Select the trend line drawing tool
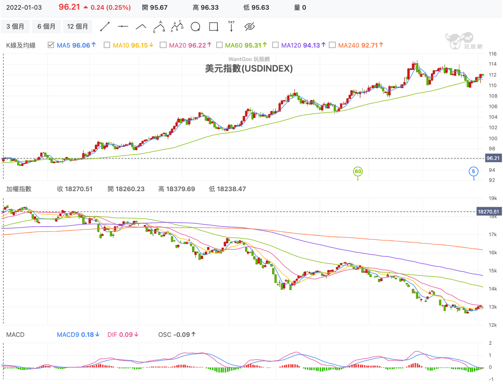This screenshot has height=384, width=503. click(105, 27)
